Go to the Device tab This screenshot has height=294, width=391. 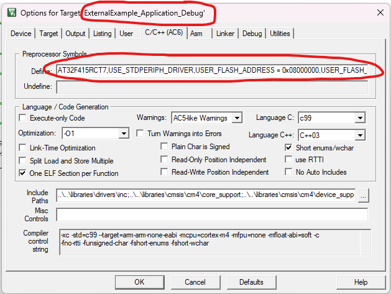tap(21, 34)
